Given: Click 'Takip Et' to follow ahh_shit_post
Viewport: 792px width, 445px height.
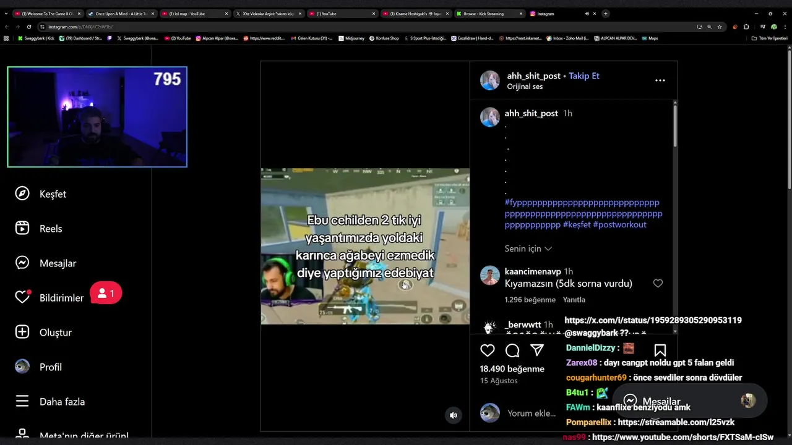Looking at the screenshot, I should [584, 76].
